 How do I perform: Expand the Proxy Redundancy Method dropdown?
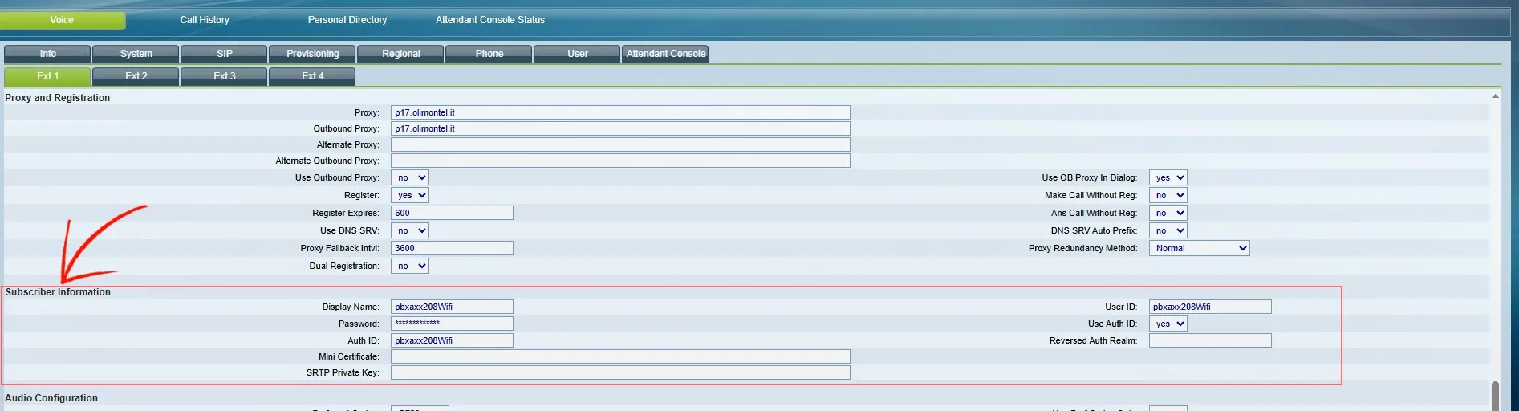[x=1199, y=248]
